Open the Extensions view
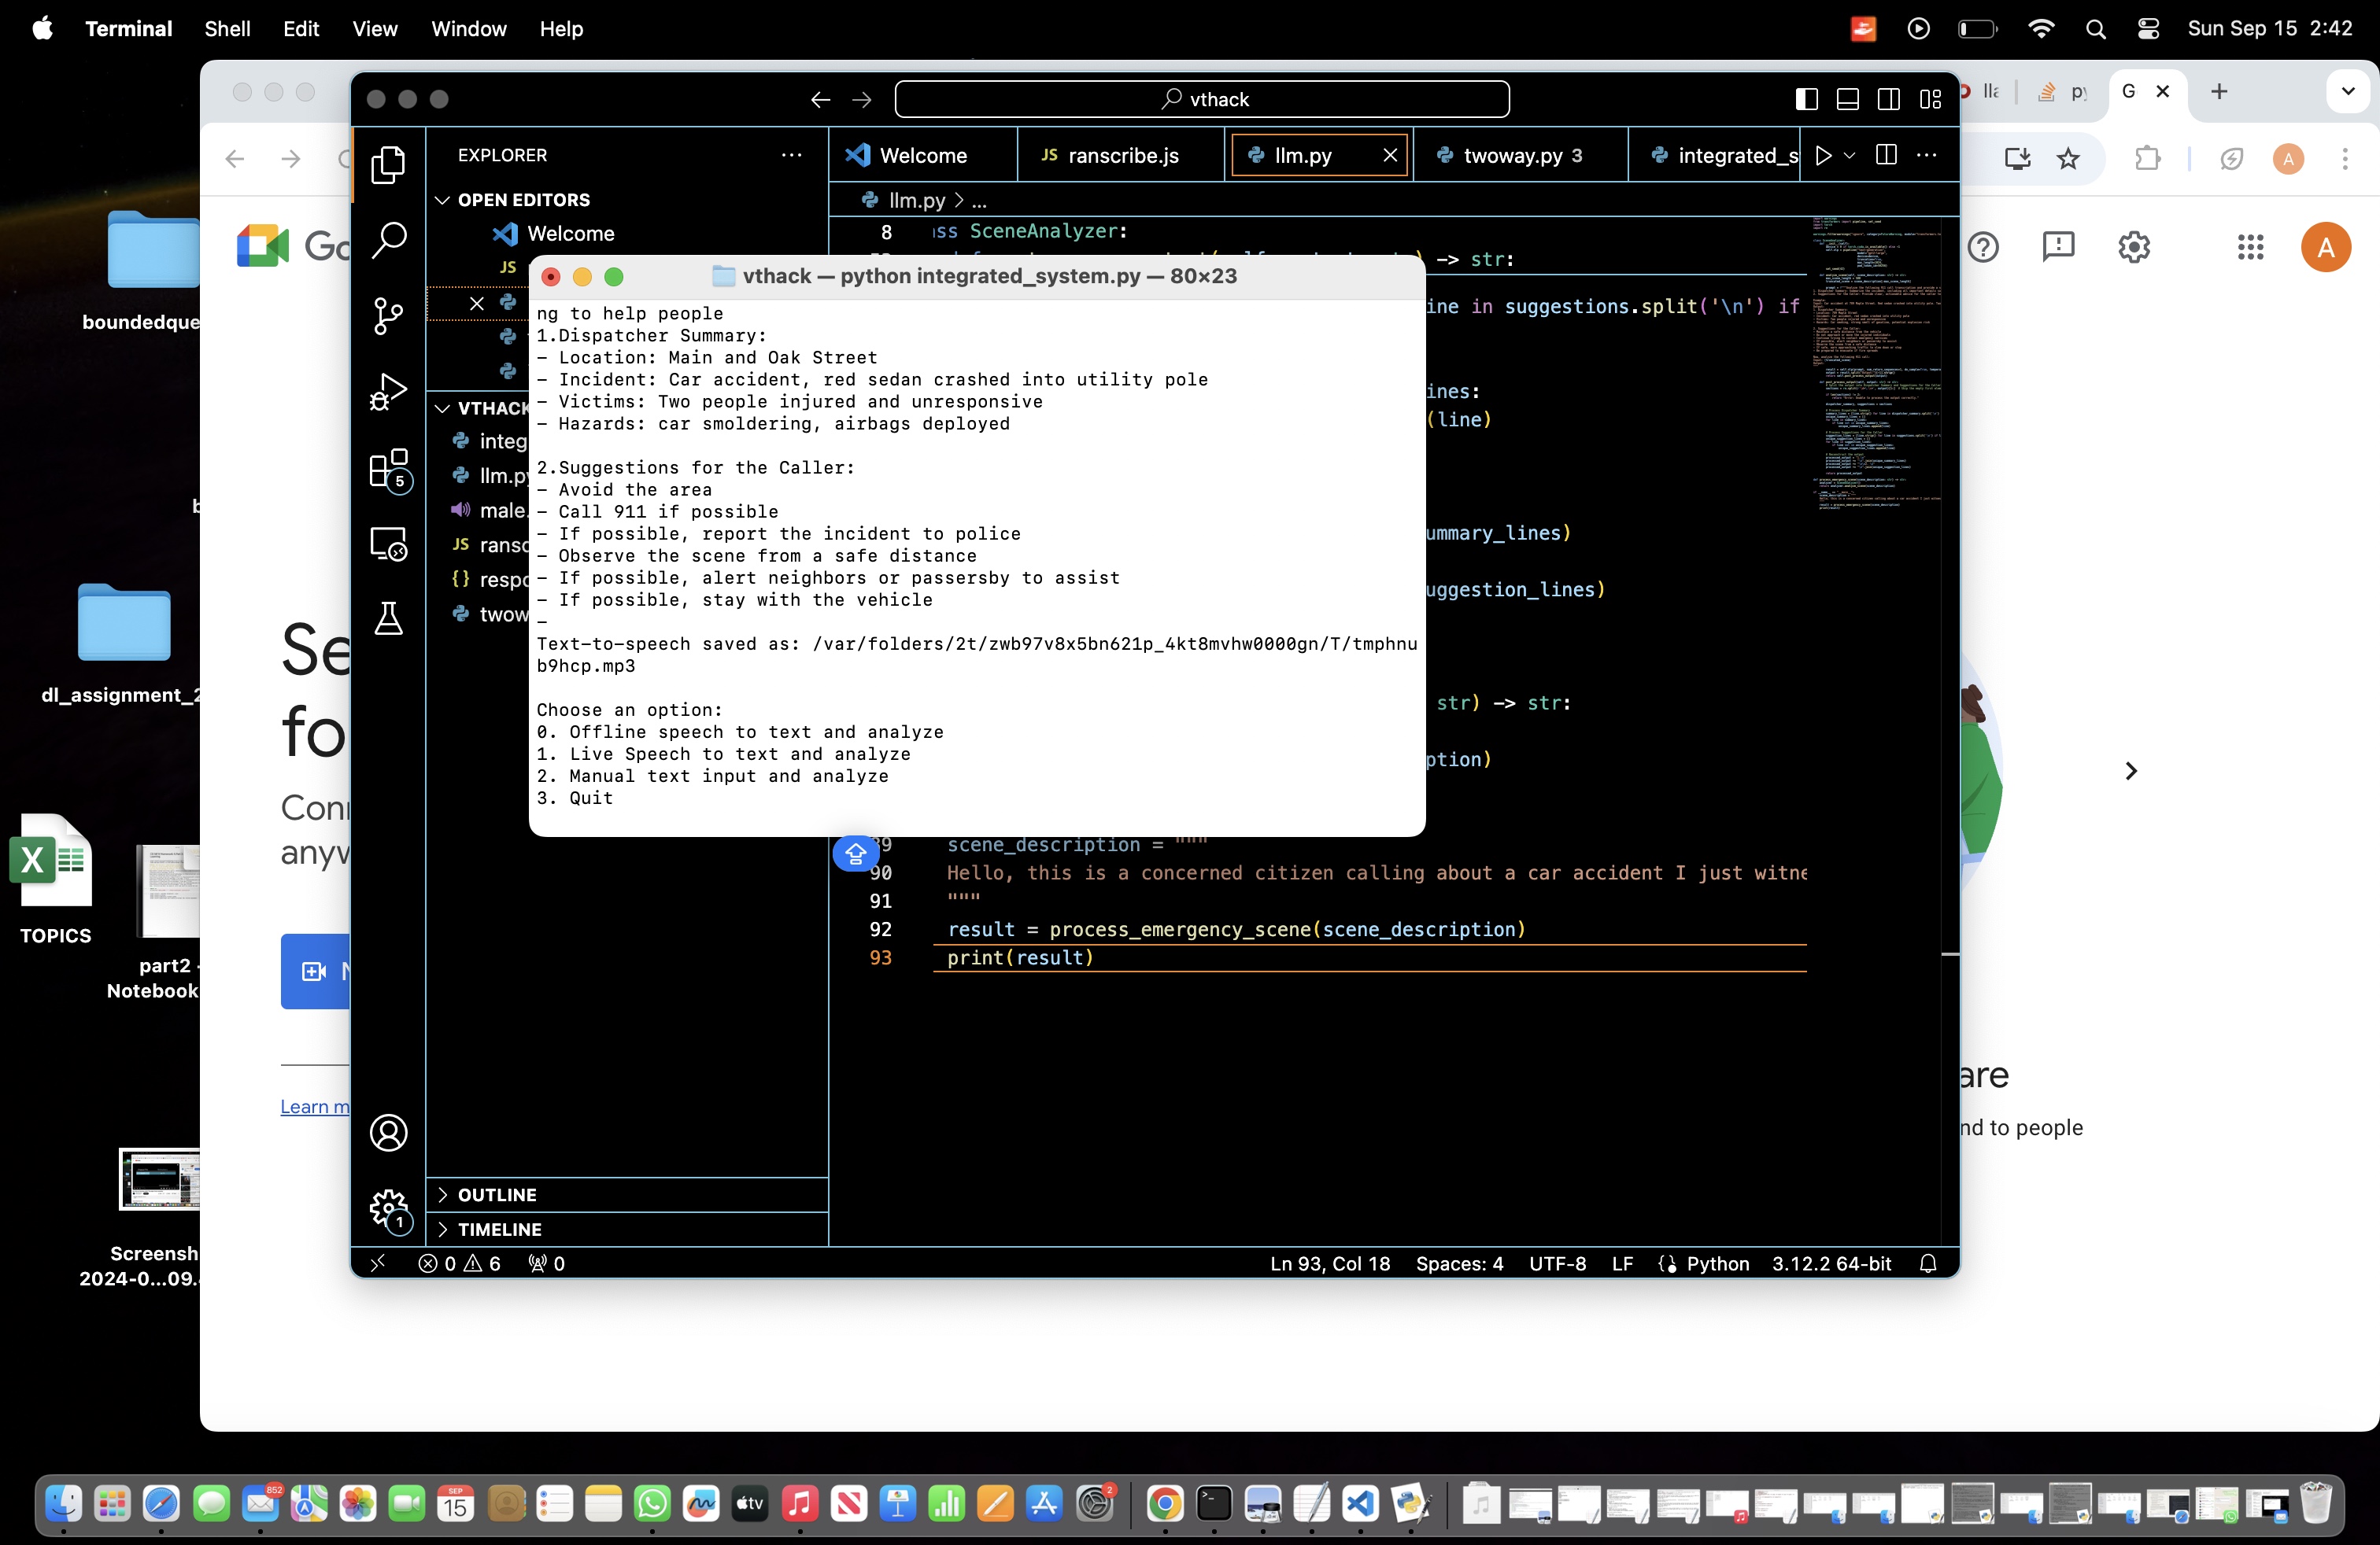The image size is (2380, 1545). [x=388, y=468]
